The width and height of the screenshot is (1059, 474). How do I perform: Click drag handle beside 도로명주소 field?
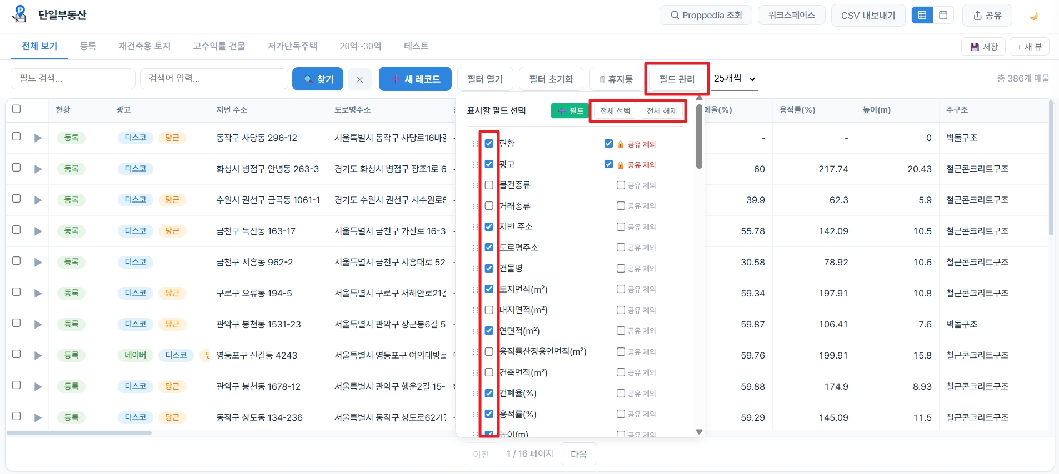pos(475,248)
